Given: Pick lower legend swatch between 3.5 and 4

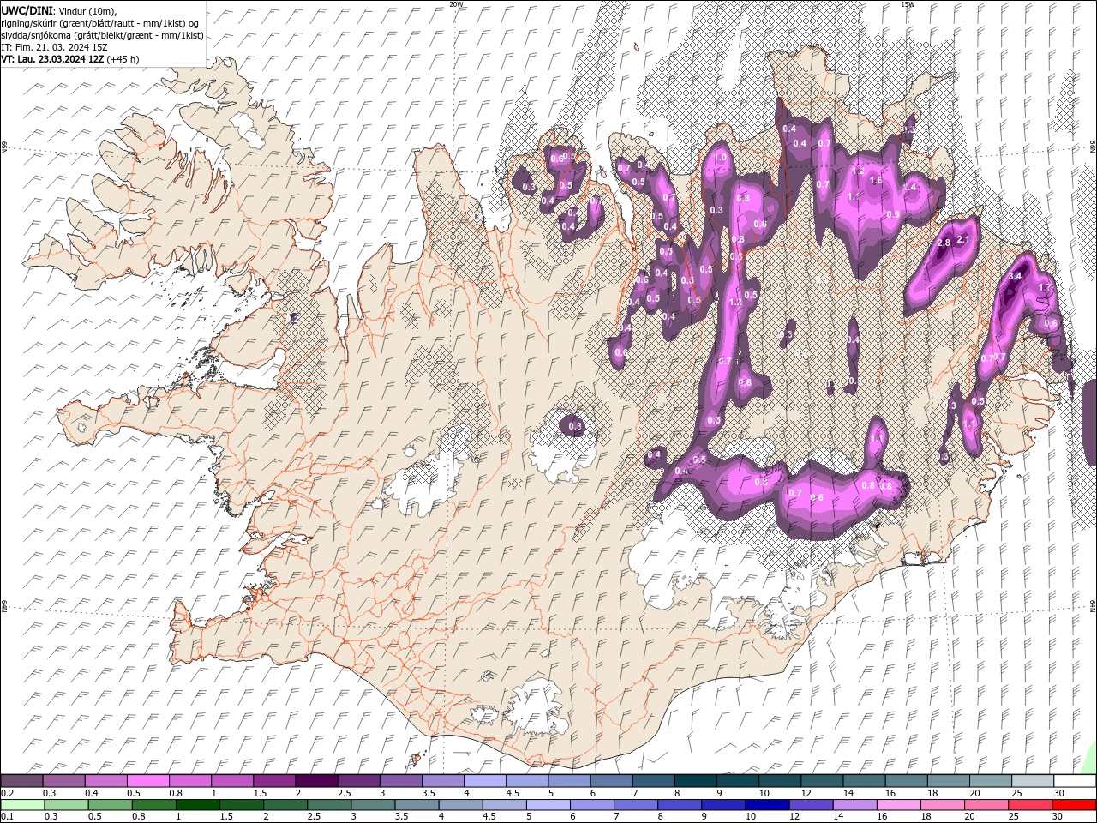Looking at the screenshot, I should tap(417, 805).
